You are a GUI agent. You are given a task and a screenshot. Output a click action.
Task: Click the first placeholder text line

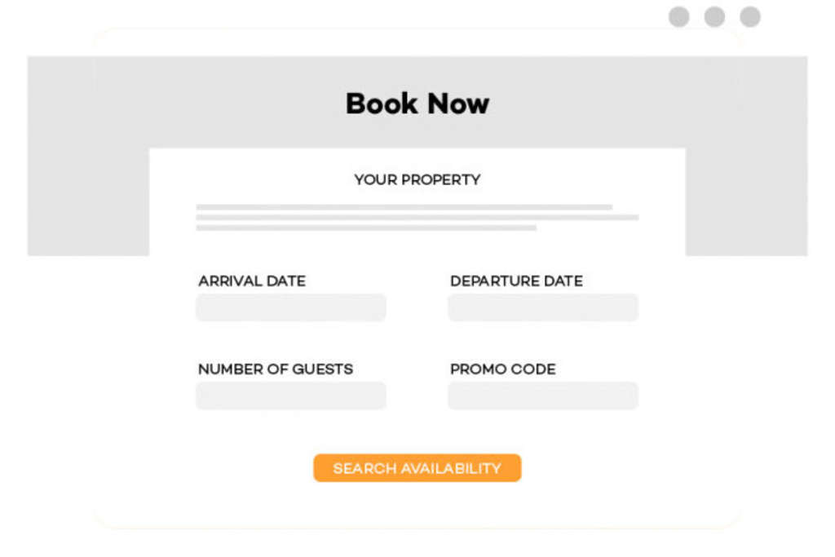[x=405, y=207]
